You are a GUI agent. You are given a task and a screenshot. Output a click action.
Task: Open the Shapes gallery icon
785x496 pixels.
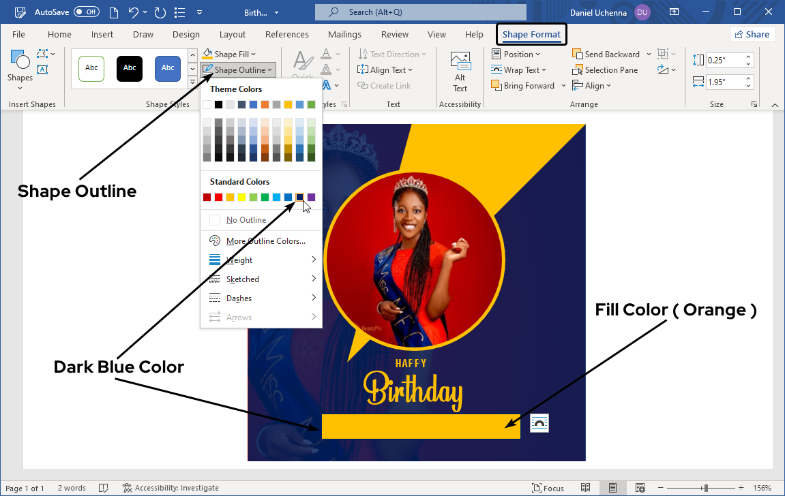coord(20,63)
